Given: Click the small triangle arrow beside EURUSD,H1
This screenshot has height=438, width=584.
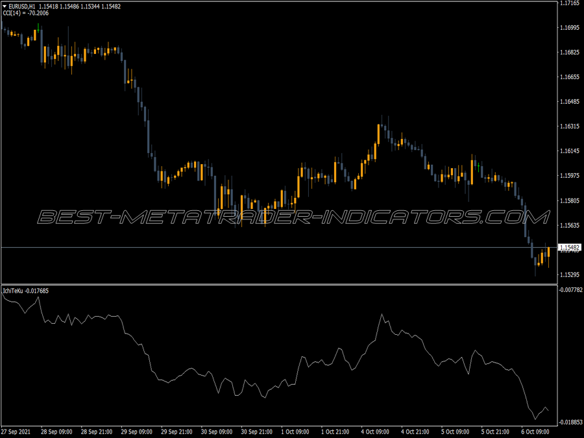Looking at the screenshot, I should 5,6.
